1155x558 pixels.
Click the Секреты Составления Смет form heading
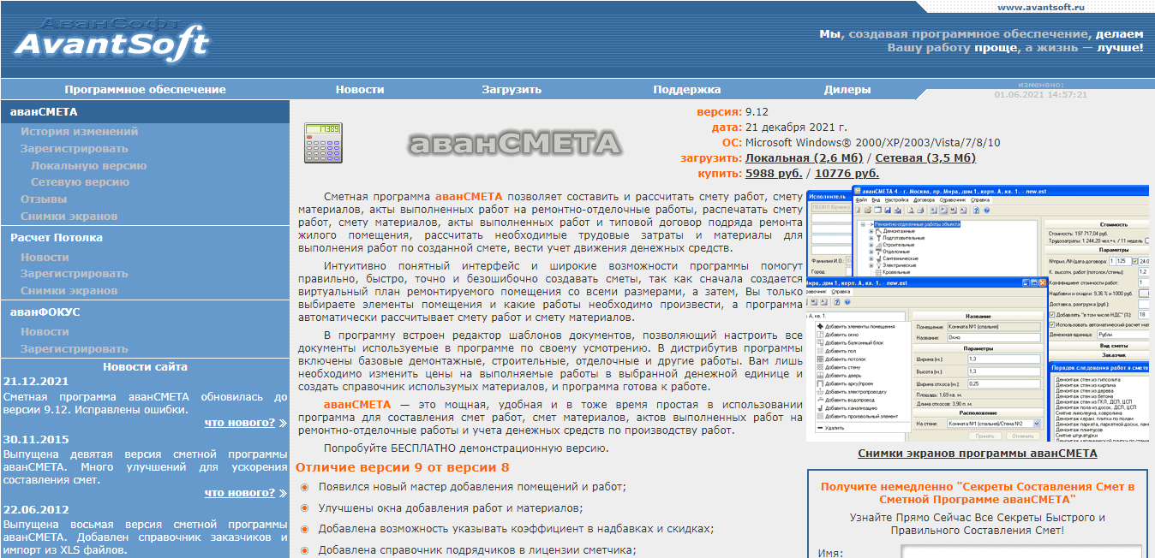click(978, 493)
